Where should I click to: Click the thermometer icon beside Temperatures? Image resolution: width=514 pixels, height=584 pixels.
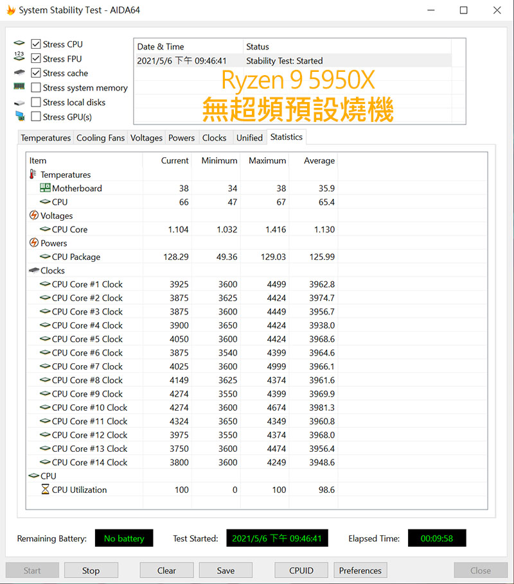pyautogui.click(x=33, y=174)
